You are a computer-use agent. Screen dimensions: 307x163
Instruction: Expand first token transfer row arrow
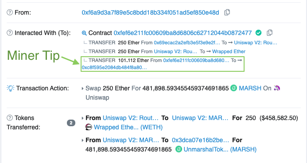pyautogui.click(x=82, y=118)
